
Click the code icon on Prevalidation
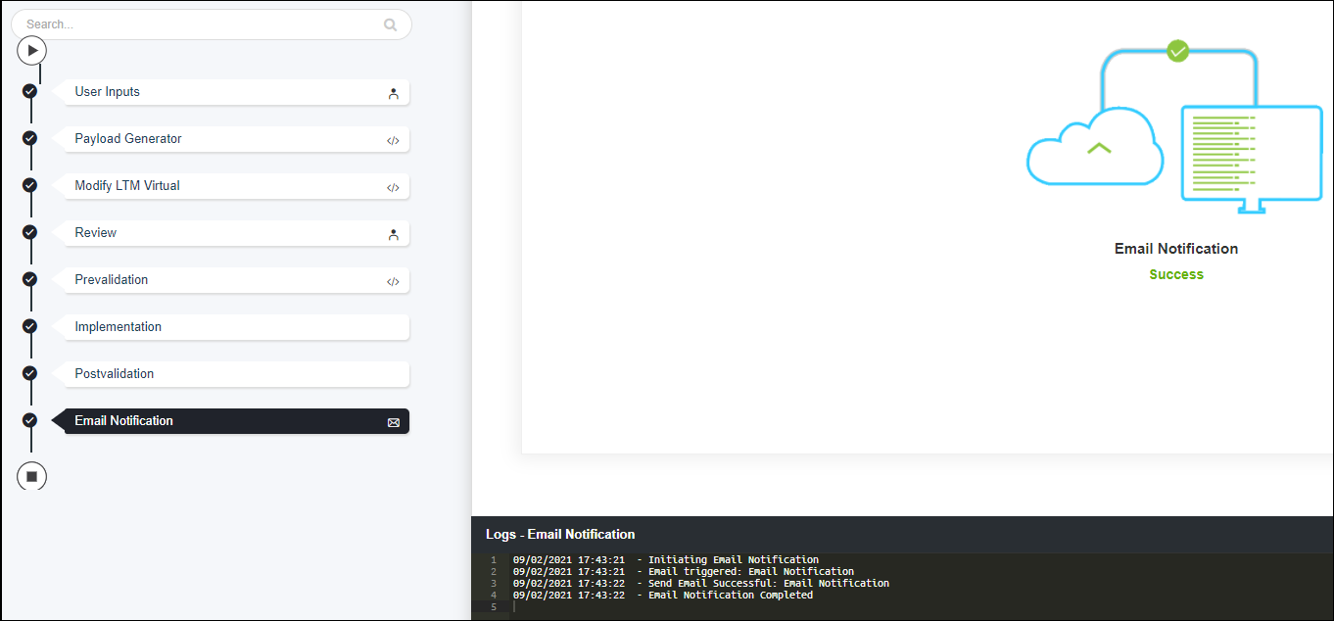tap(393, 282)
